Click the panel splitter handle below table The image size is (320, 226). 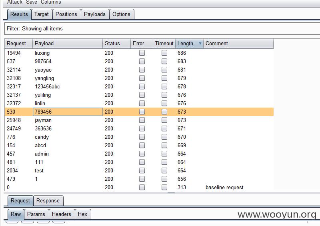pyautogui.click(x=171, y=192)
